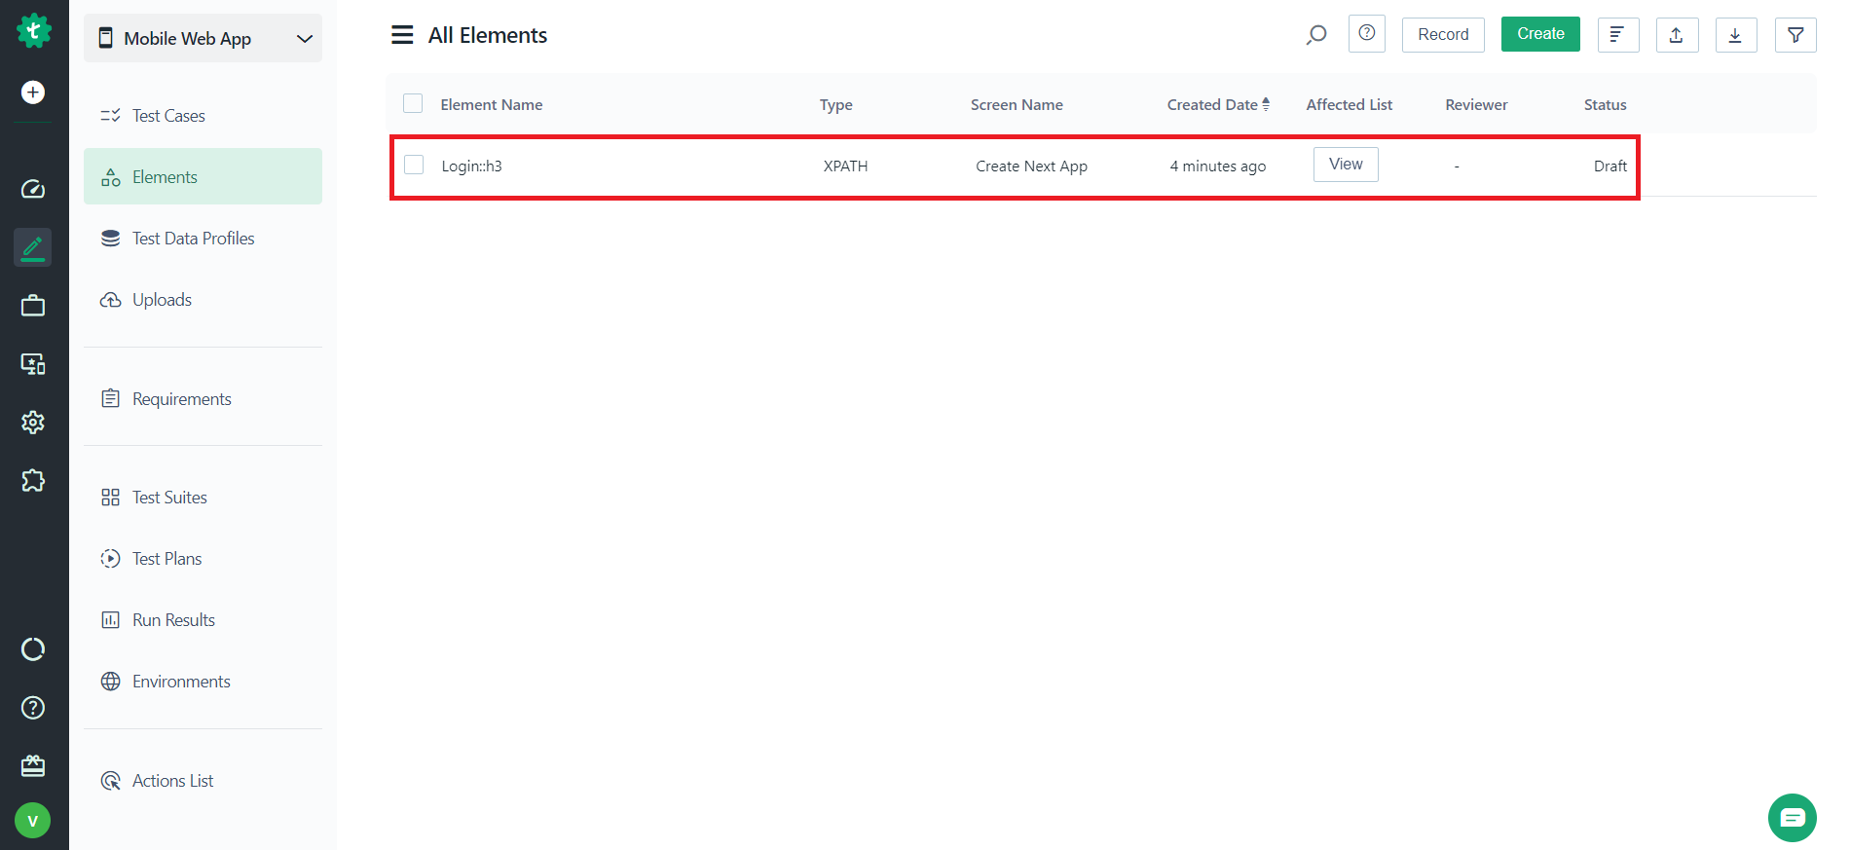
Task: Click the Status column header
Action: [x=1606, y=105]
